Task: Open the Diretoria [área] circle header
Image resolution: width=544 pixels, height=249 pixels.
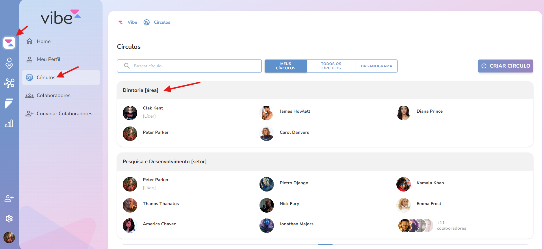Action: pos(325,90)
